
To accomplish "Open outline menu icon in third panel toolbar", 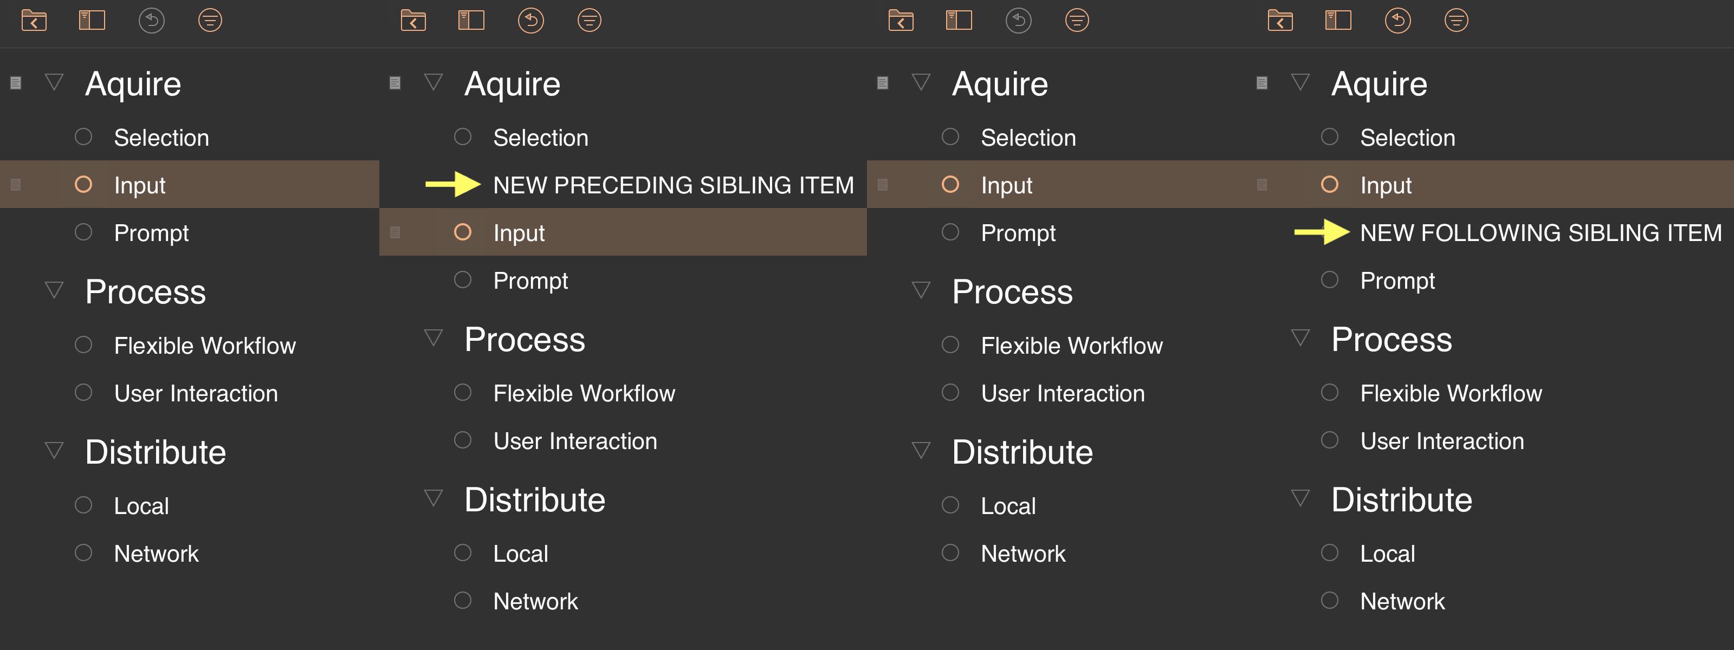I will (x=1077, y=20).
